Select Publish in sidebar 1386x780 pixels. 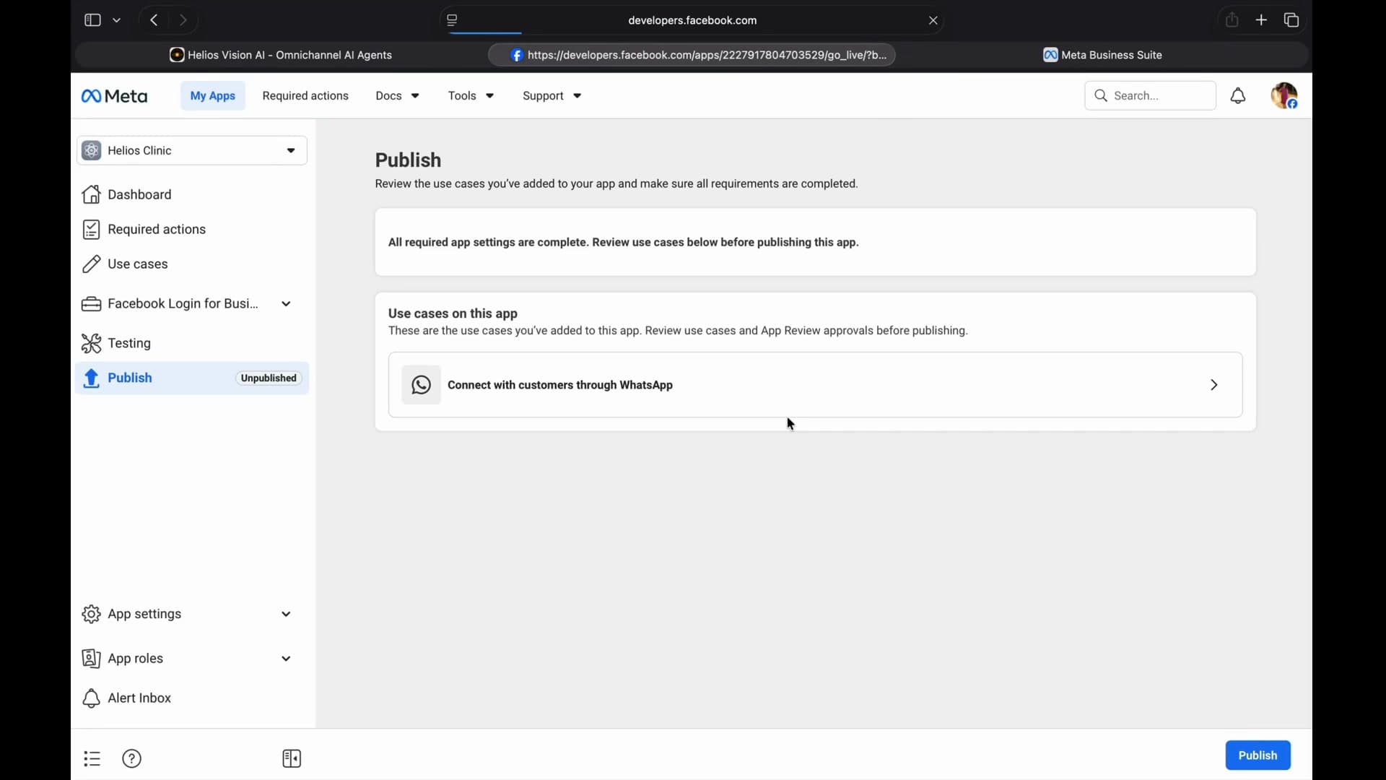pyautogui.click(x=192, y=378)
